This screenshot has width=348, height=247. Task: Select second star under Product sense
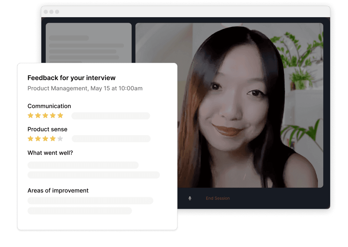coord(38,139)
